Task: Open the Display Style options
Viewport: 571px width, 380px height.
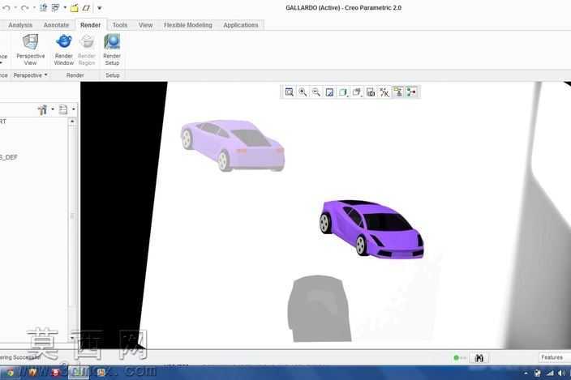Action: (x=343, y=92)
